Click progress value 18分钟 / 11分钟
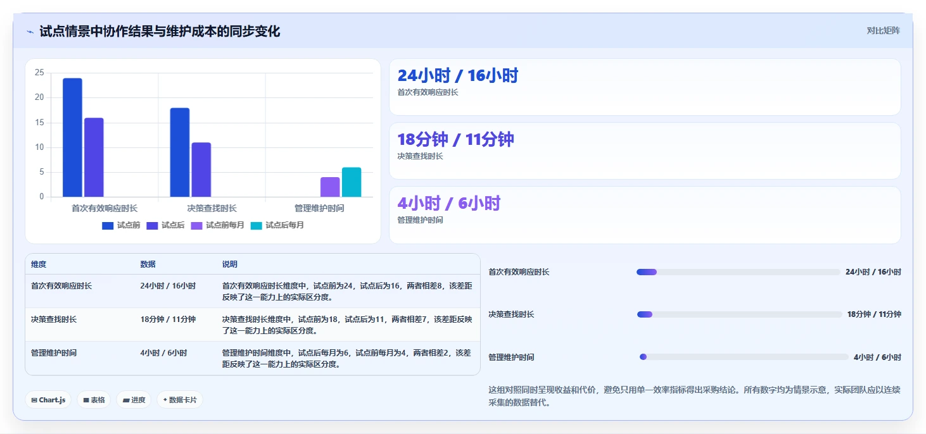The width and height of the screenshot is (926, 434). 874,314
